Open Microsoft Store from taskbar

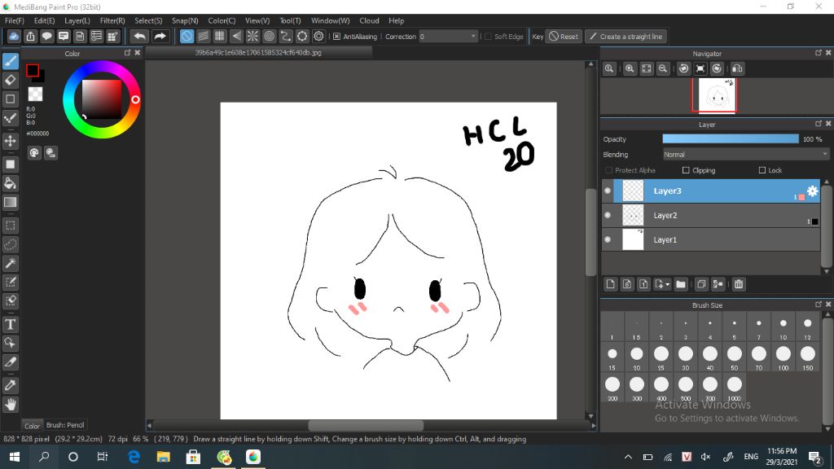click(193, 457)
